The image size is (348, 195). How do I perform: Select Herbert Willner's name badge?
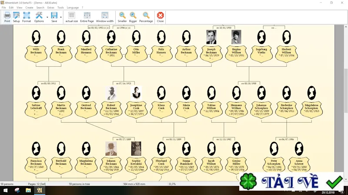tap(287, 54)
